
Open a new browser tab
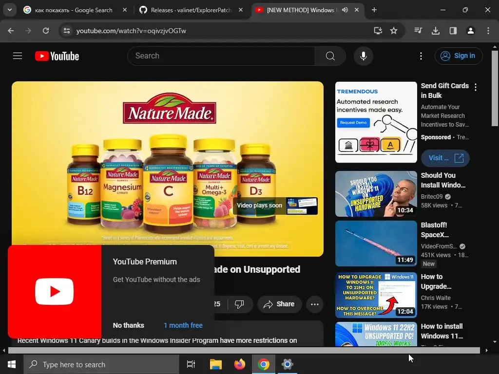(x=374, y=10)
